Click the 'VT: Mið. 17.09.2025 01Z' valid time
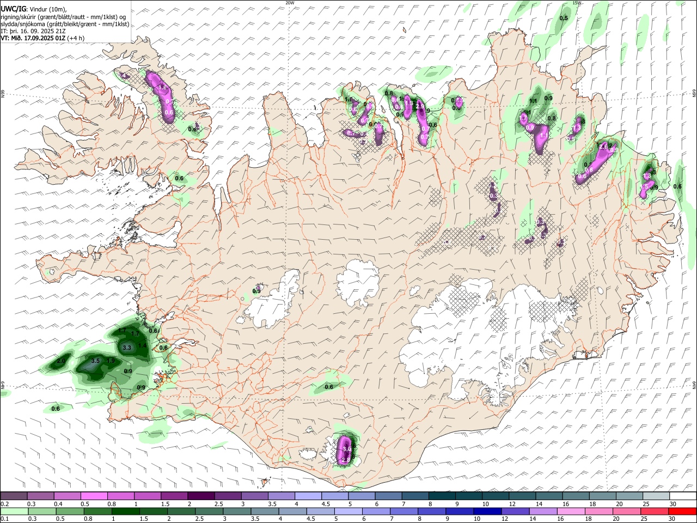697x523 pixels. click(33, 38)
